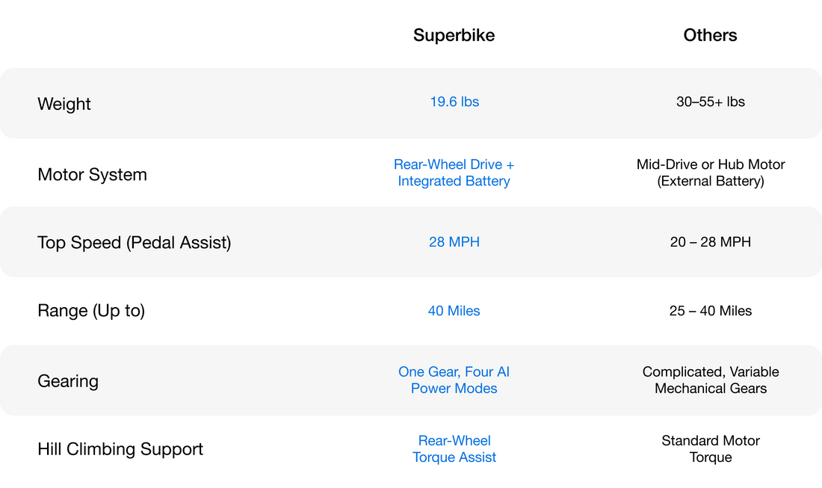Click Superbike's blue 40 Miles value
The width and height of the screenshot is (822, 488).
pos(454,311)
